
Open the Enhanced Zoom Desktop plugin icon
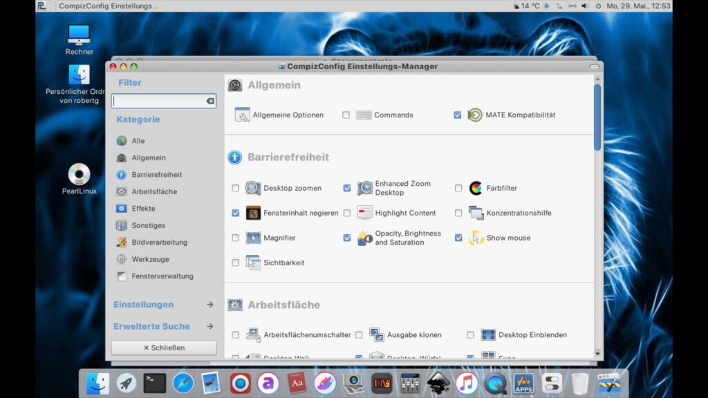[x=364, y=188]
